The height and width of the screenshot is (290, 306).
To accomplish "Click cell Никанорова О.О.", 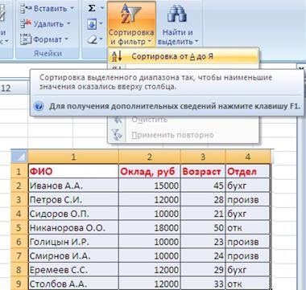I will pos(73,227).
